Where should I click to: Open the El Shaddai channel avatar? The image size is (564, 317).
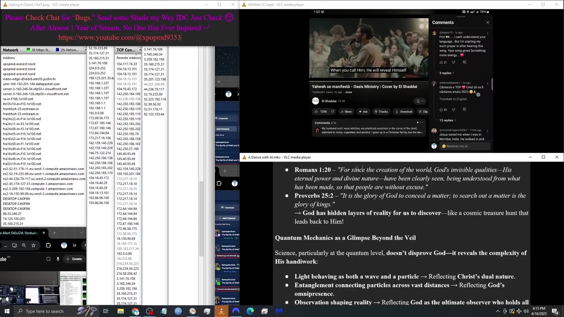click(x=315, y=101)
